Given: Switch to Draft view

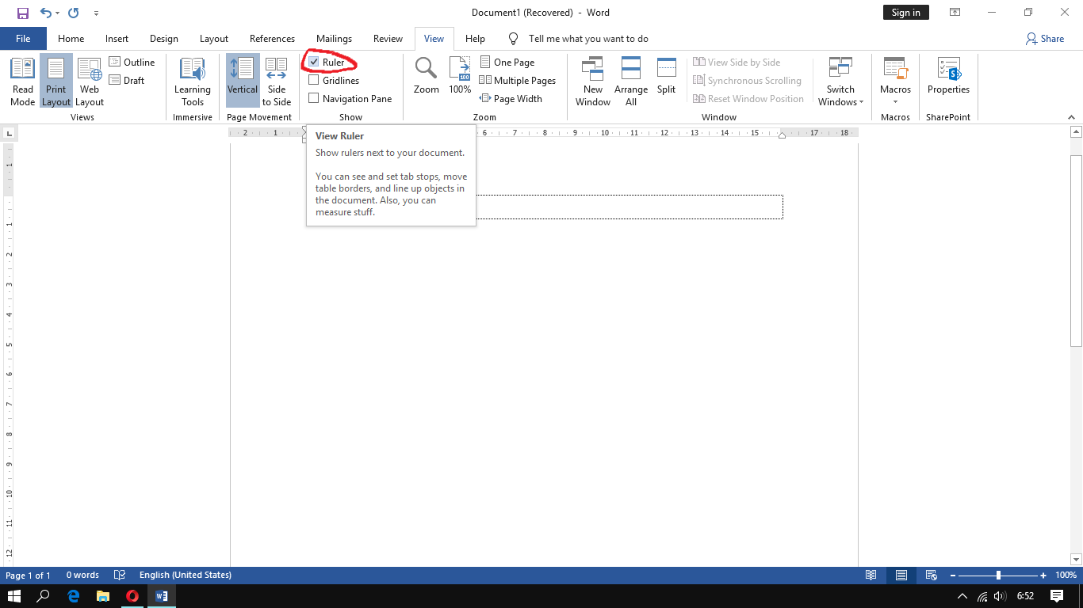Looking at the screenshot, I should coord(128,80).
